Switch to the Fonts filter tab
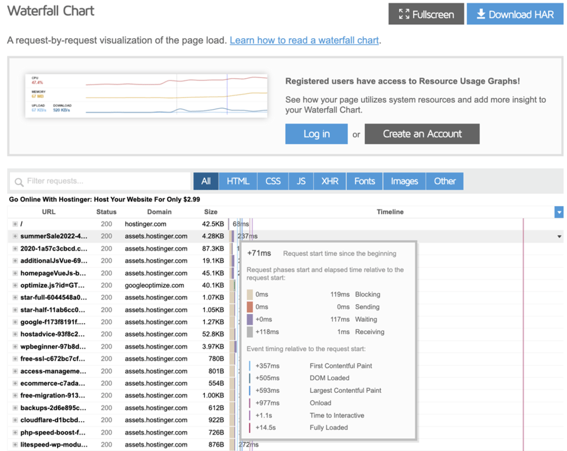The height and width of the screenshot is (451, 567). 364,181
